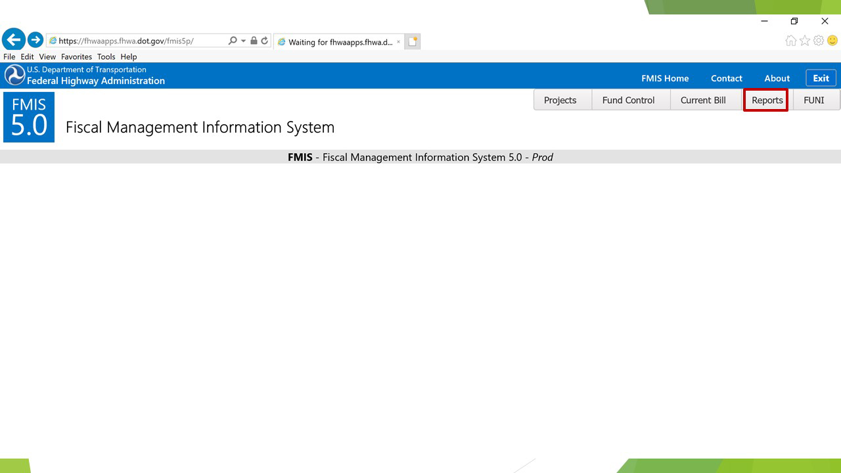Open the View menu
The height and width of the screenshot is (473, 841).
click(47, 57)
